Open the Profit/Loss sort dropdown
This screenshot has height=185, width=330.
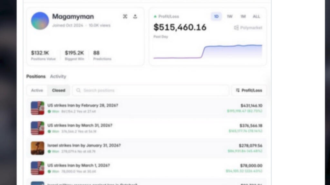249,91
